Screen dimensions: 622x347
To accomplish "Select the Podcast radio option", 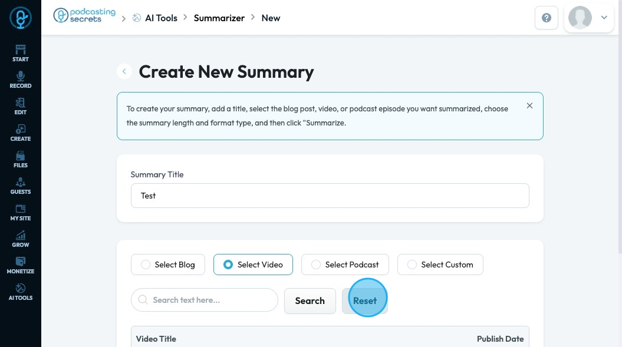I will 316,265.
